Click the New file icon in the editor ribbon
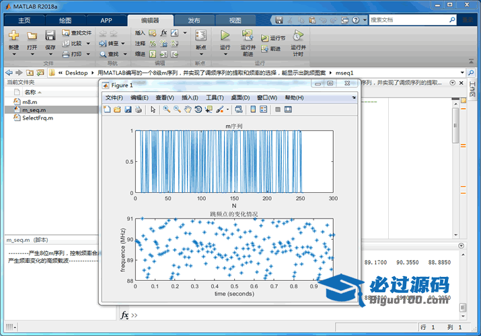Screen dimensions: 481x336 (13, 36)
